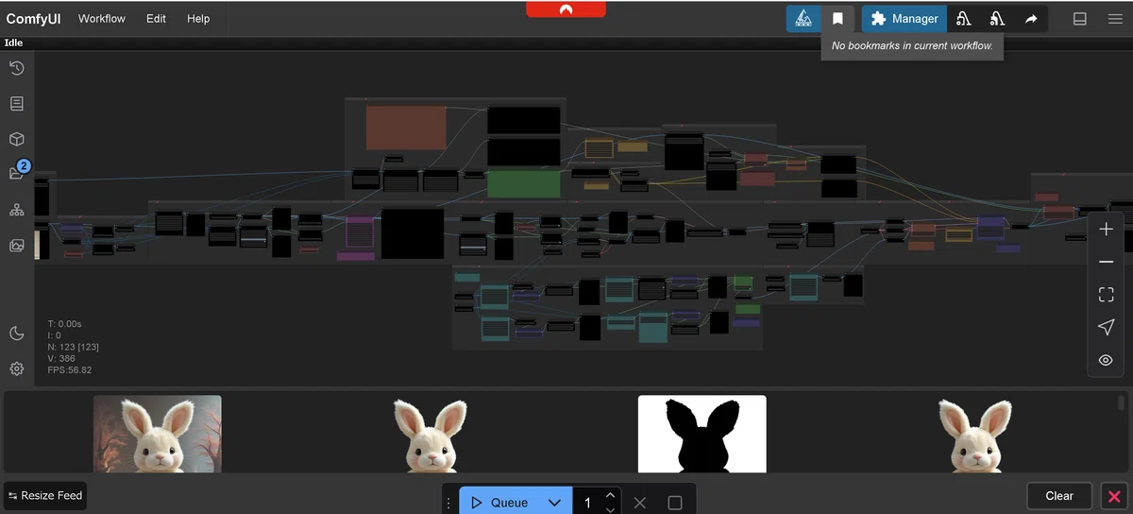Open the Manager extension button
The width and height of the screenshot is (1133, 514).
(904, 19)
